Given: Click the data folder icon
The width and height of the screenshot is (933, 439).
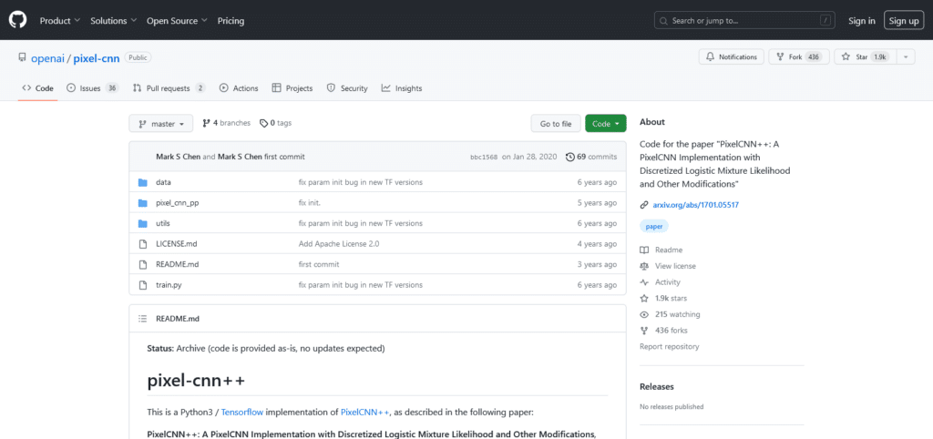Looking at the screenshot, I should tap(142, 182).
